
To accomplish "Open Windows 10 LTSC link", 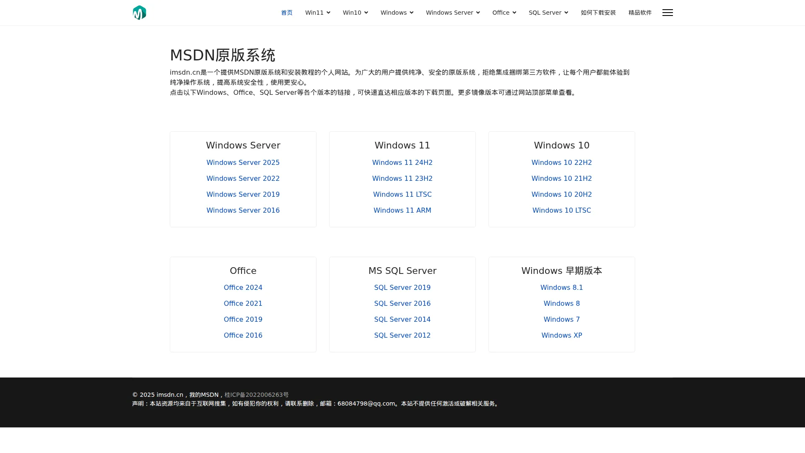I will point(562,211).
